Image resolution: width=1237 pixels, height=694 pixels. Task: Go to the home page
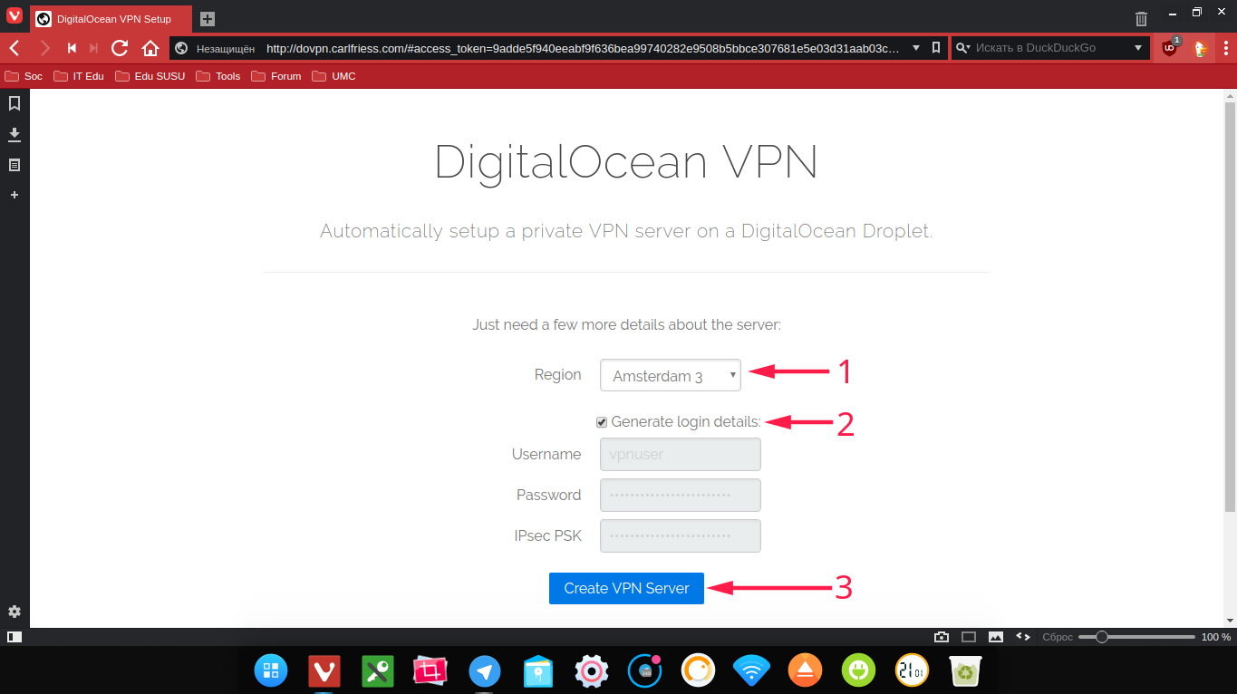[150, 48]
